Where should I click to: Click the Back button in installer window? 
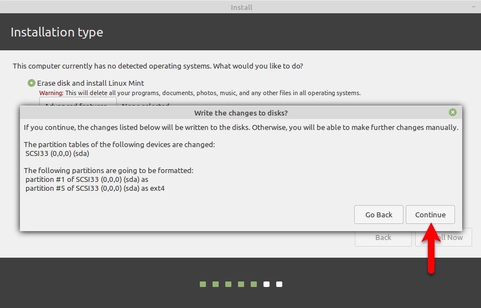point(383,238)
